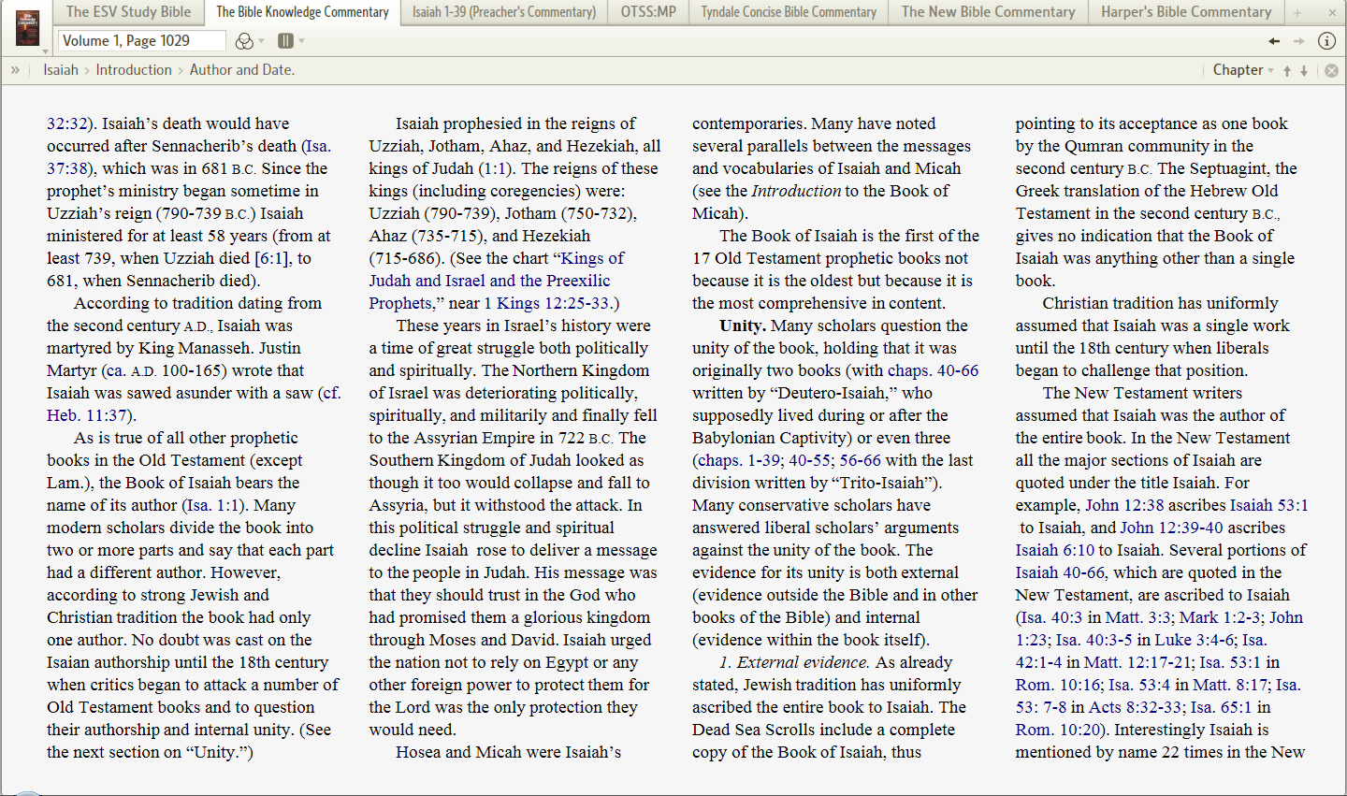Click the visual filters three-circles icon

point(243,41)
